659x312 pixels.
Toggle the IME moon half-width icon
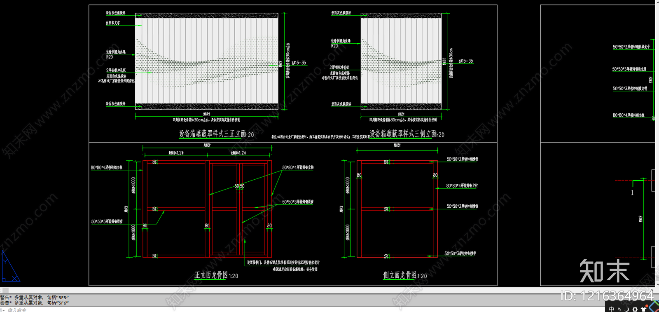pos(627,309)
